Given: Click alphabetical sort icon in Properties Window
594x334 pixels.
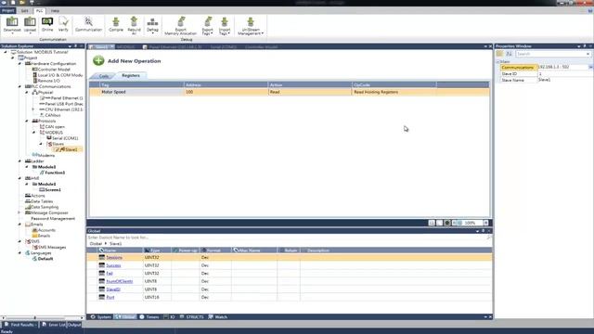Looking at the screenshot, I should coord(509,54).
